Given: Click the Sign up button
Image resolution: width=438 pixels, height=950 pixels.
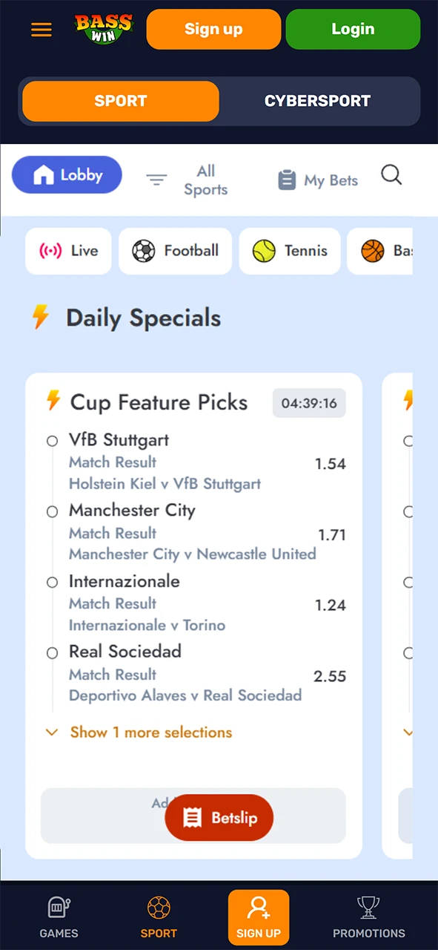Looking at the screenshot, I should tap(213, 29).
